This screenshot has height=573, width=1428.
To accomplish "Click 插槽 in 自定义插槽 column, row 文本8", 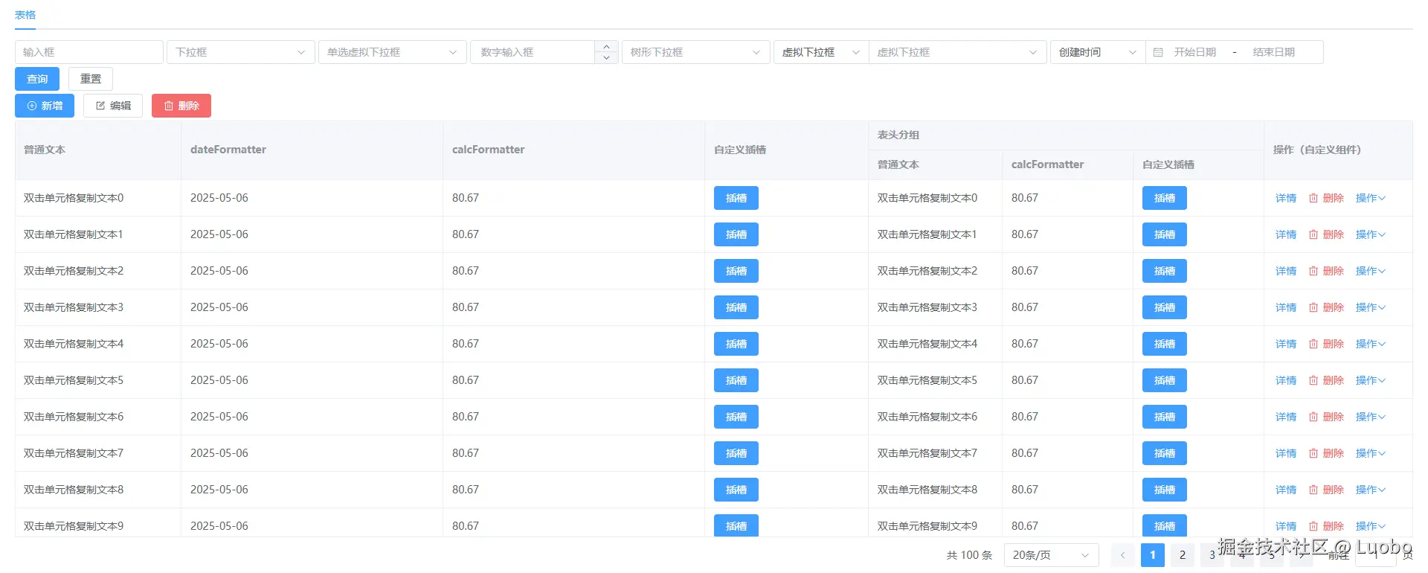I will [736, 490].
